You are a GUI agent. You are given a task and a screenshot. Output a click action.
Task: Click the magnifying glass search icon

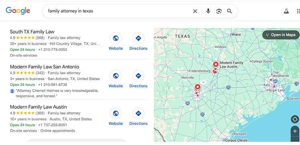pyautogui.click(x=230, y=11)
